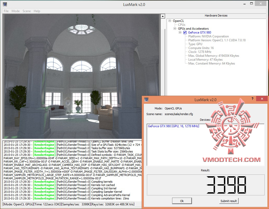Screen dimensions: 269x209
Task: Select GeForce GTX 980 entry in Devices list
Action: [x=173, y=126]
